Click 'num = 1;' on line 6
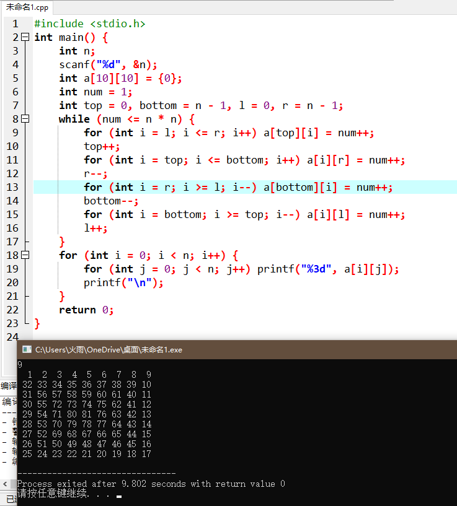 pos(108,92)
